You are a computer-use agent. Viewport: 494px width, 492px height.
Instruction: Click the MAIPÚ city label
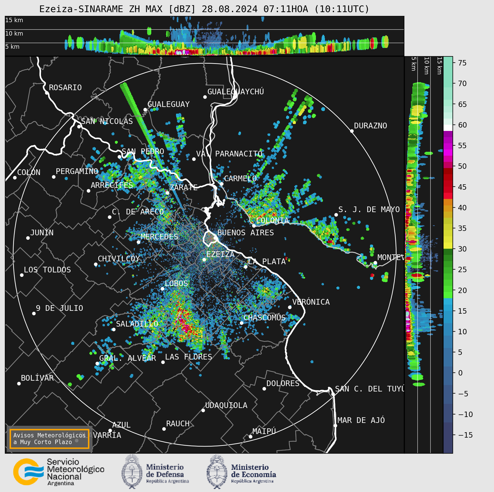click(x=264, y=431)
